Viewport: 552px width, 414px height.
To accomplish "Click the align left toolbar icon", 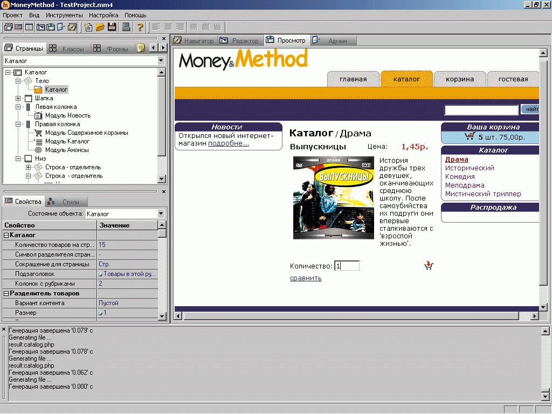I will pos(156,27).
